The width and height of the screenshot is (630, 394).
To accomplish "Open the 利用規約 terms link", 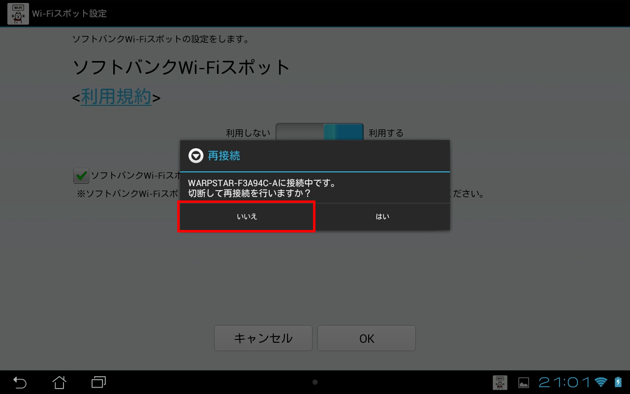I will click(x=116, y=97).
